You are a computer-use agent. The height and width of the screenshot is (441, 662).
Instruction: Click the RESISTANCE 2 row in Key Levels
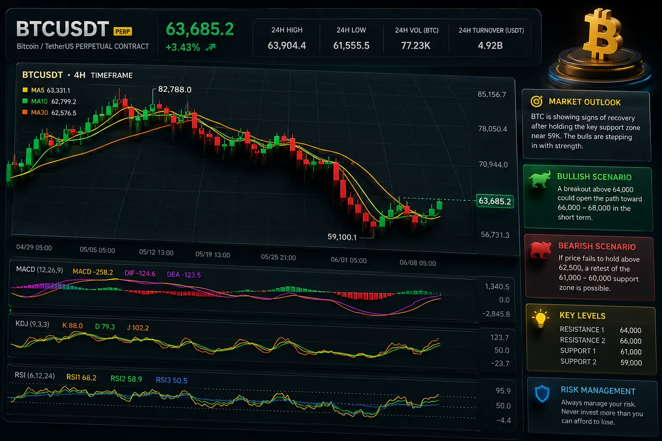click(601, 341)
